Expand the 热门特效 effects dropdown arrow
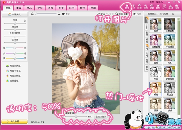 [173, 14]
